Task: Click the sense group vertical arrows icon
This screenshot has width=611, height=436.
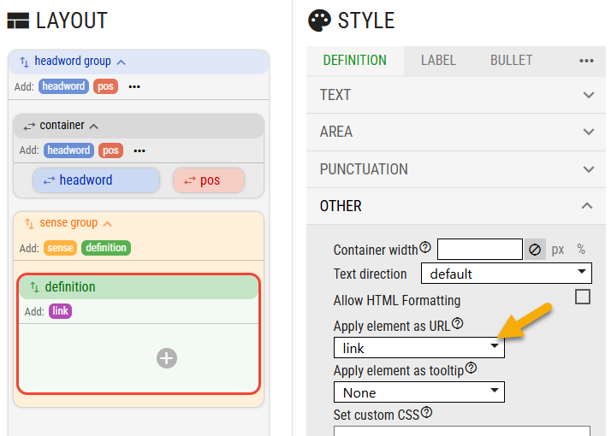Action: click(x=29, y=224)
